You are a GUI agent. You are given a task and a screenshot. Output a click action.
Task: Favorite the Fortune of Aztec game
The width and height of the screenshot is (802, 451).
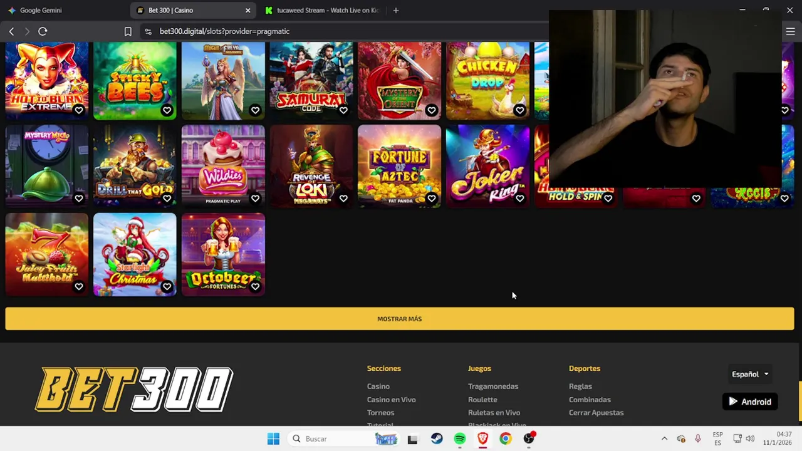click(x=432, y=199)
